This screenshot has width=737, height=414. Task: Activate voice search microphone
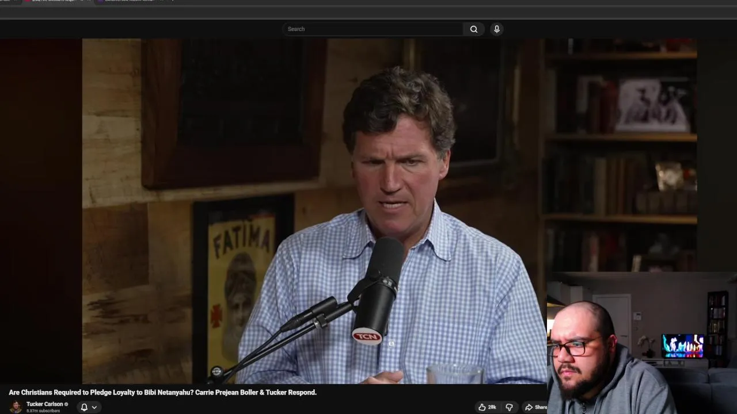496,29
